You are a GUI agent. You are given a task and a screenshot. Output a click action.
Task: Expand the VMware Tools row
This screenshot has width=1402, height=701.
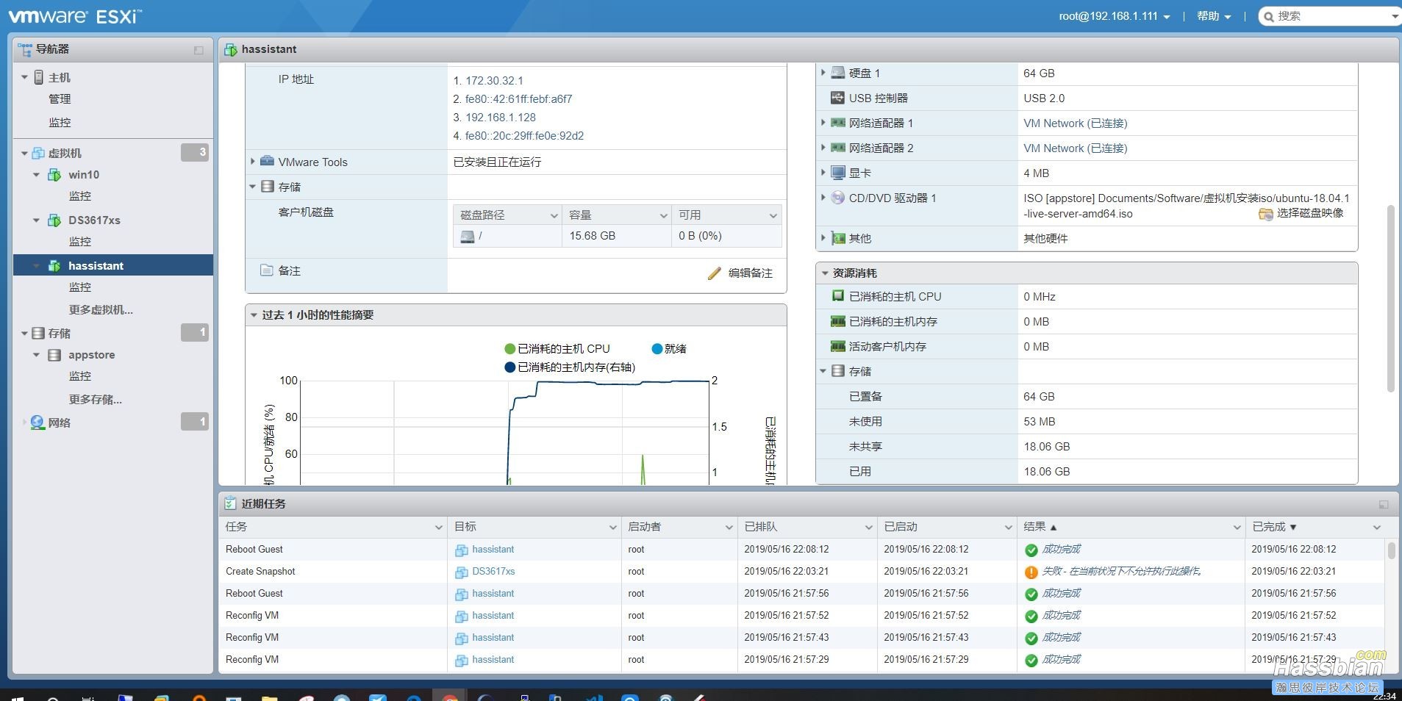point(253,162)
